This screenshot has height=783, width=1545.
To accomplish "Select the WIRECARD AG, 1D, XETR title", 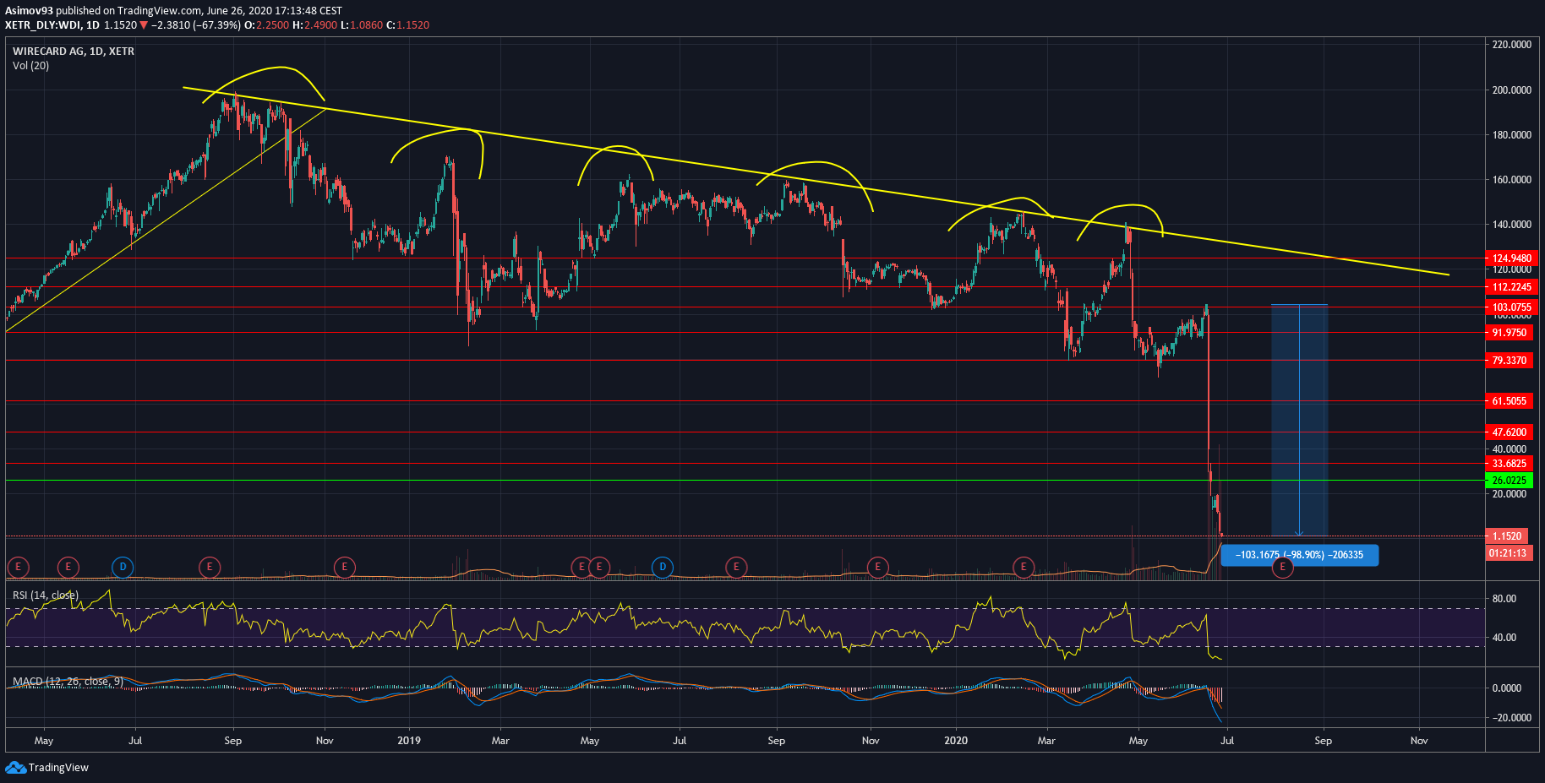I will pyautogui.click(x=74, y=51).
